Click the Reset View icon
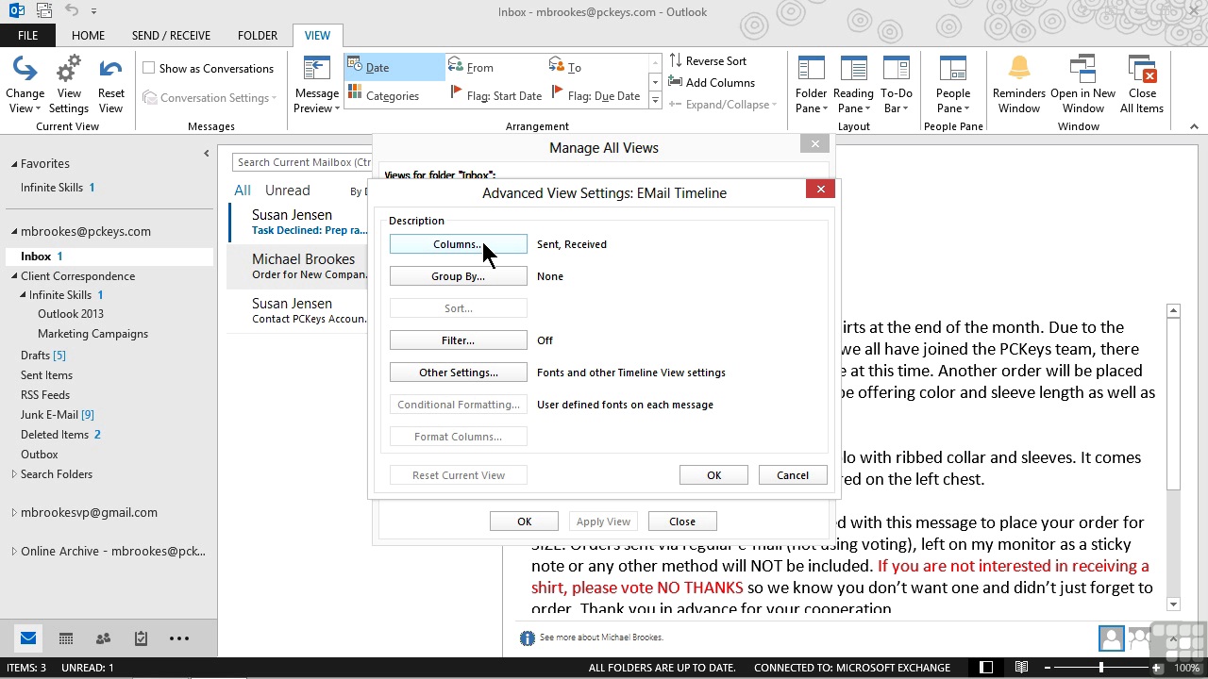 tap(110, 70)
